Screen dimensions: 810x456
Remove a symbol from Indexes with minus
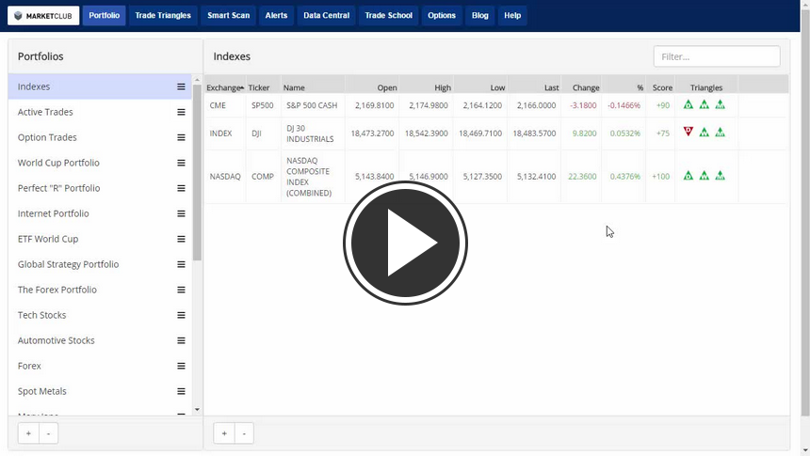244,433
